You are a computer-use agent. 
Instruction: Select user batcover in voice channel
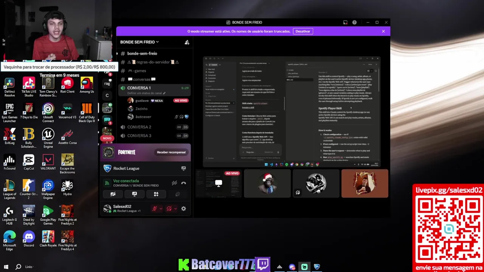(157, 117)
